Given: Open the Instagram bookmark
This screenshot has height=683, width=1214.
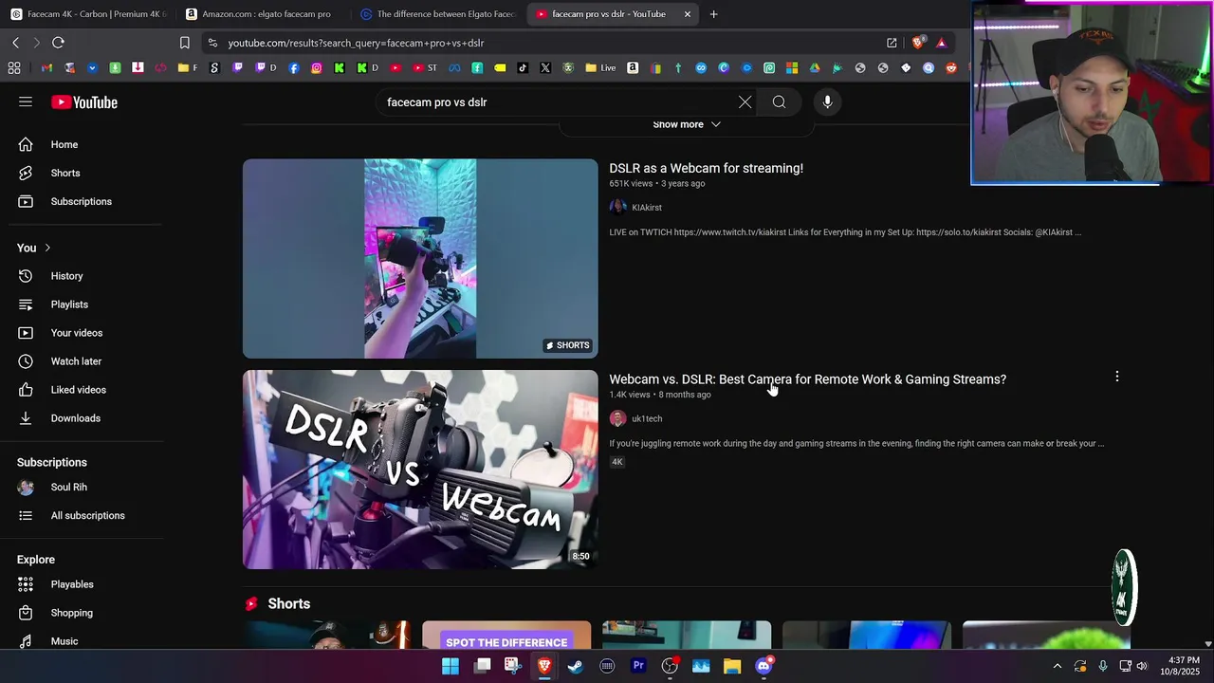Looking at the screenshot, I should click(x=317, y=68).
